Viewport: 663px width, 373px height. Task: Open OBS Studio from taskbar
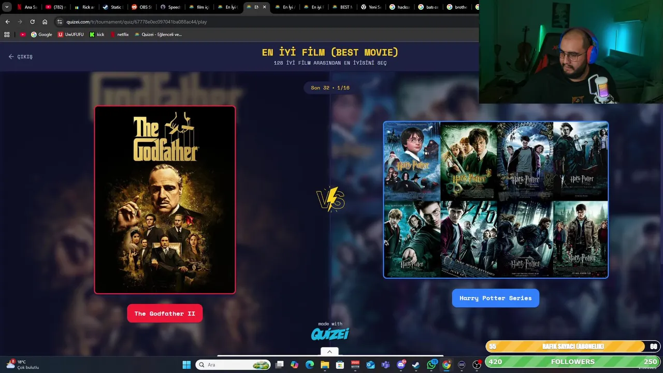(x=477, y=365)
